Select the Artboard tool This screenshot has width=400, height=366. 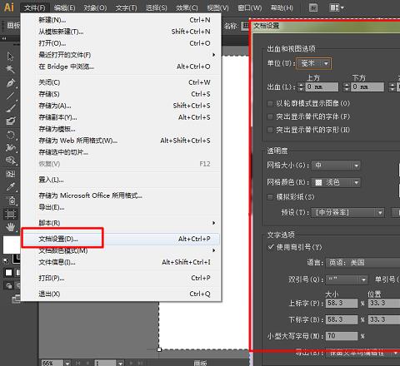(x=10, y=214)
